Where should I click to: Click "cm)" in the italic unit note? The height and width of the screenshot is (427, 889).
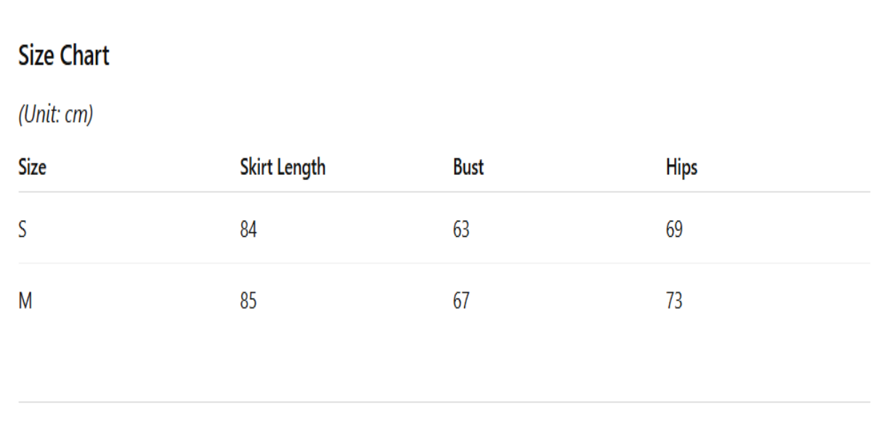pyautogui.click(x=79, y=115)
